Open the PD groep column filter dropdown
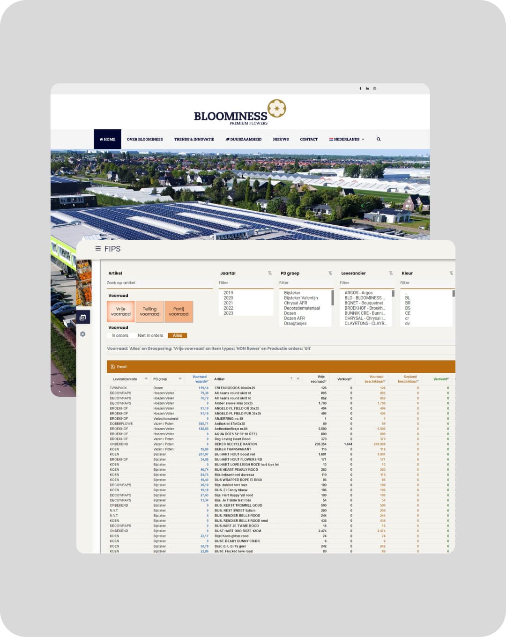The width and height of the screenshot is (506, 637). [180, 379]
